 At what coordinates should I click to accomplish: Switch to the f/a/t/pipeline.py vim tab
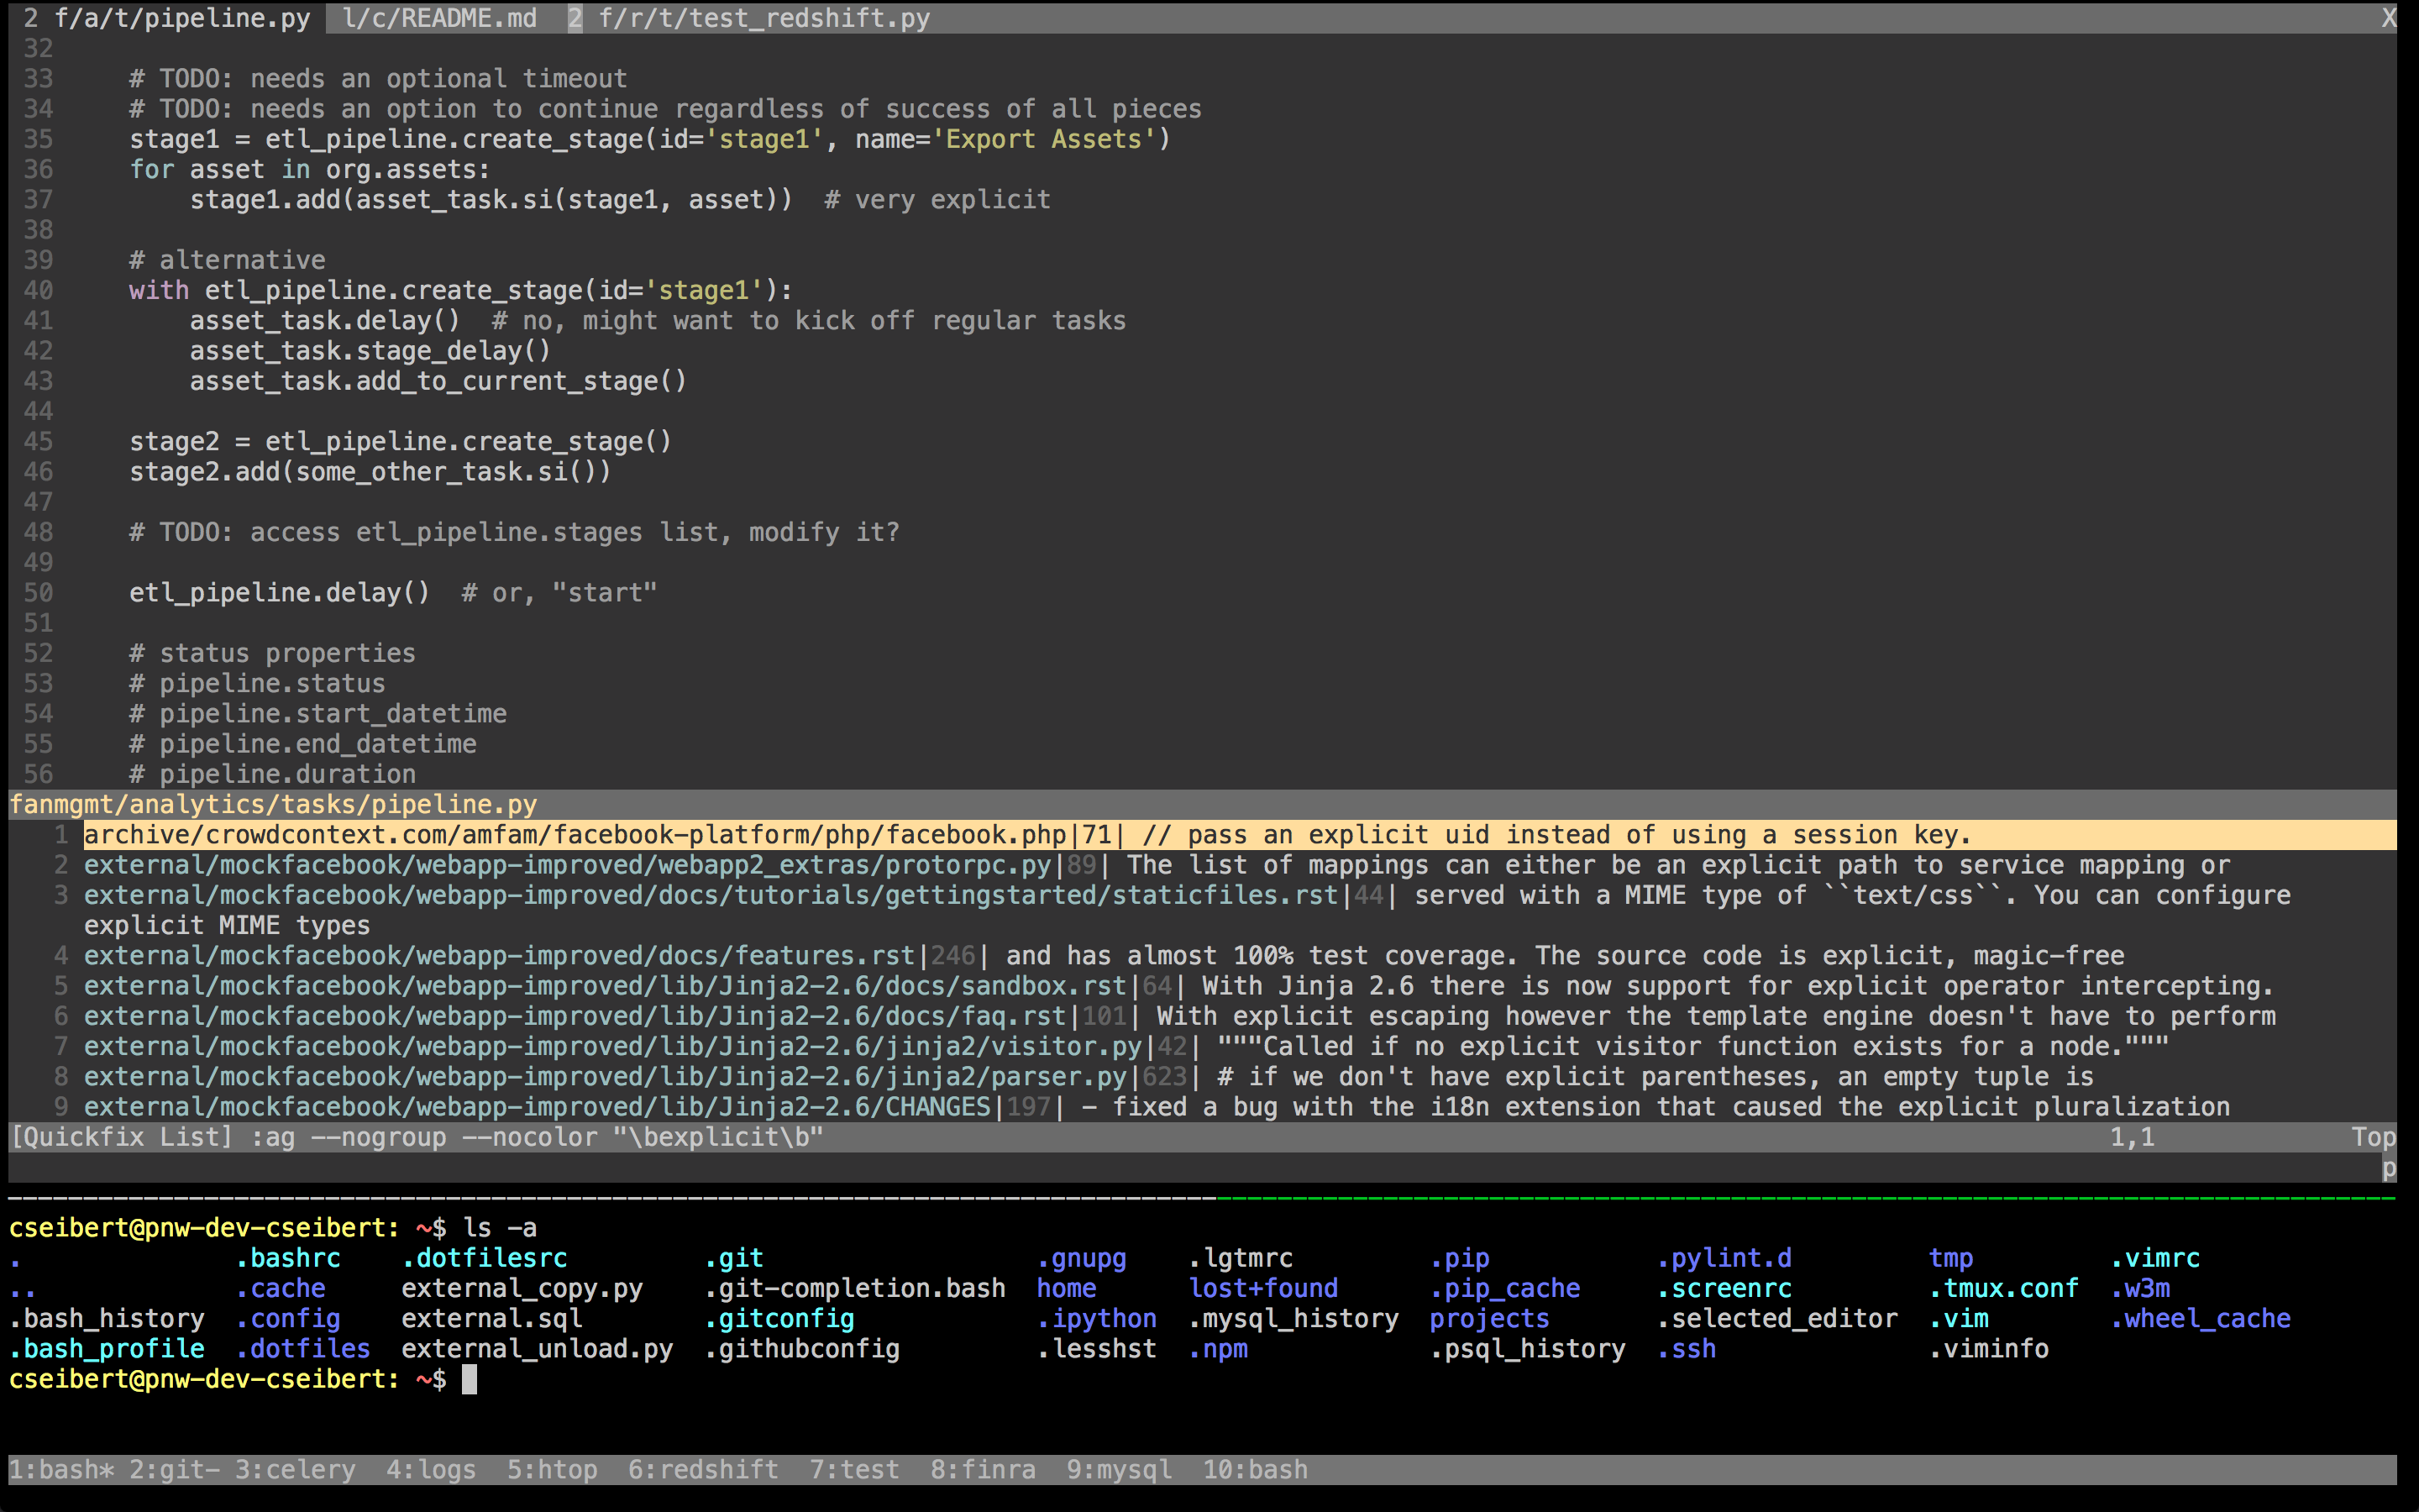tap(167, 18)
